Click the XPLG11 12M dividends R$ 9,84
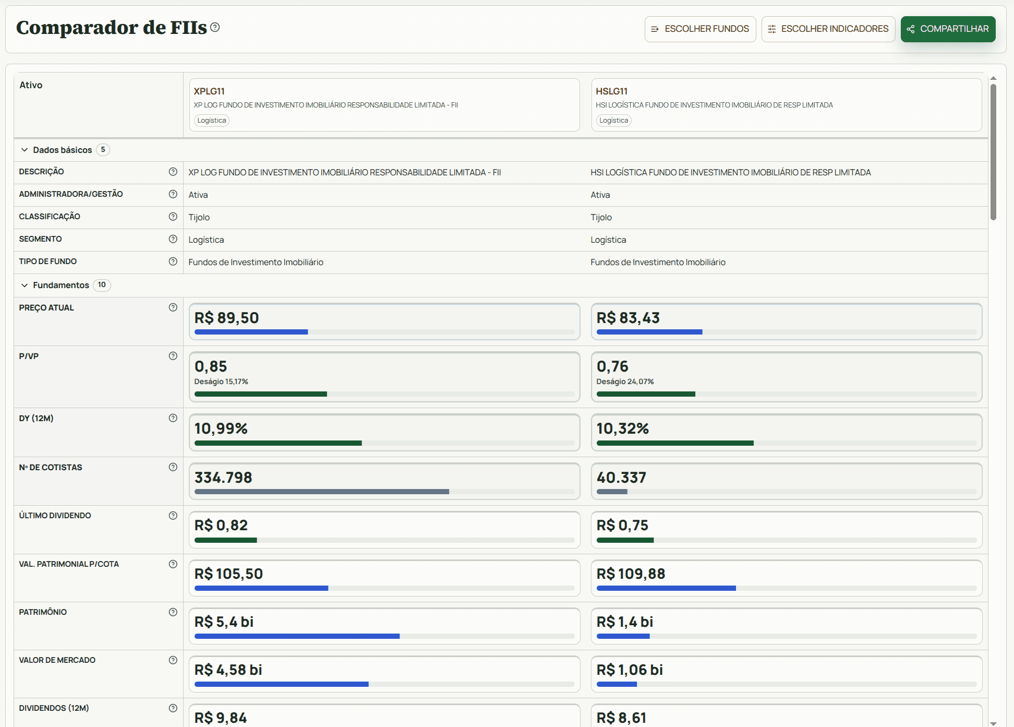Screen dimensions: 1014x727 point(221,718)
